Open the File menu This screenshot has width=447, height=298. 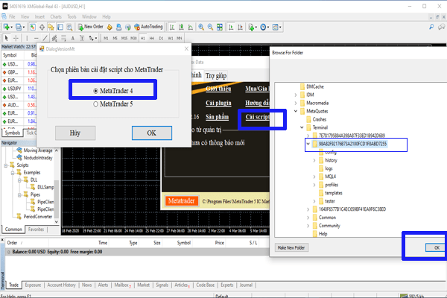pyautogui.click(x=12, y=17)
